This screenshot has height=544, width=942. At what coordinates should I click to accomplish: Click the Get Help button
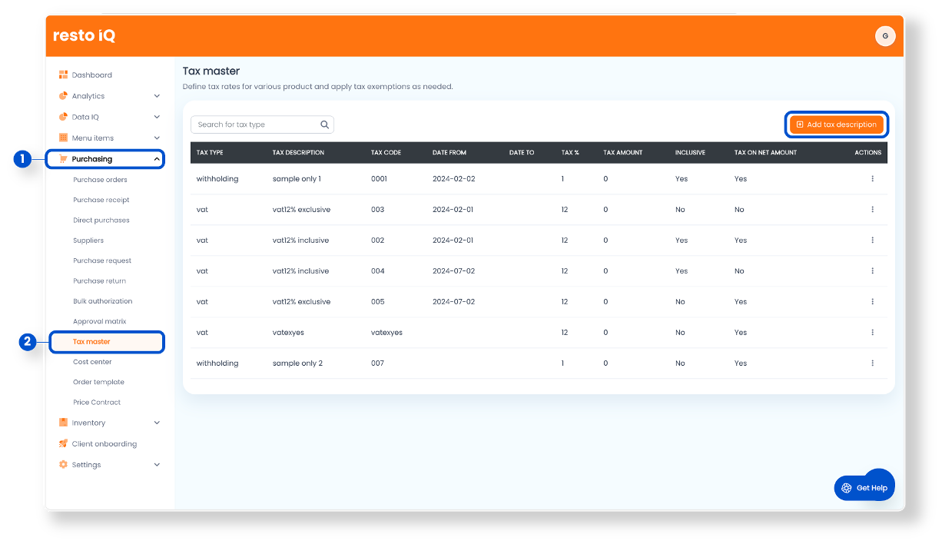864,488
